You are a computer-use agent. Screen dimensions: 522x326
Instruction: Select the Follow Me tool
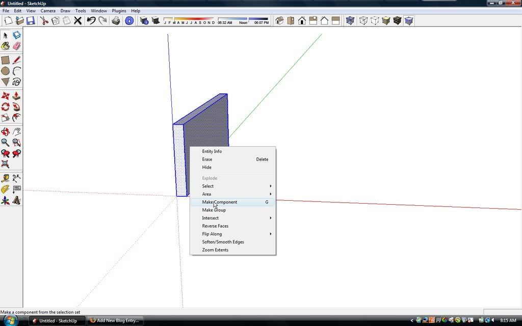pos(17,106)
